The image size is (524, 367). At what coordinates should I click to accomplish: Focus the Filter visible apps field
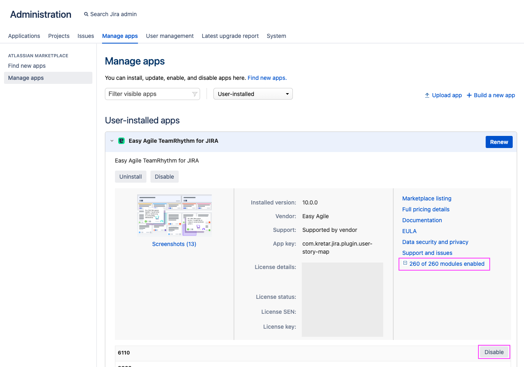[x=147, y=94]
